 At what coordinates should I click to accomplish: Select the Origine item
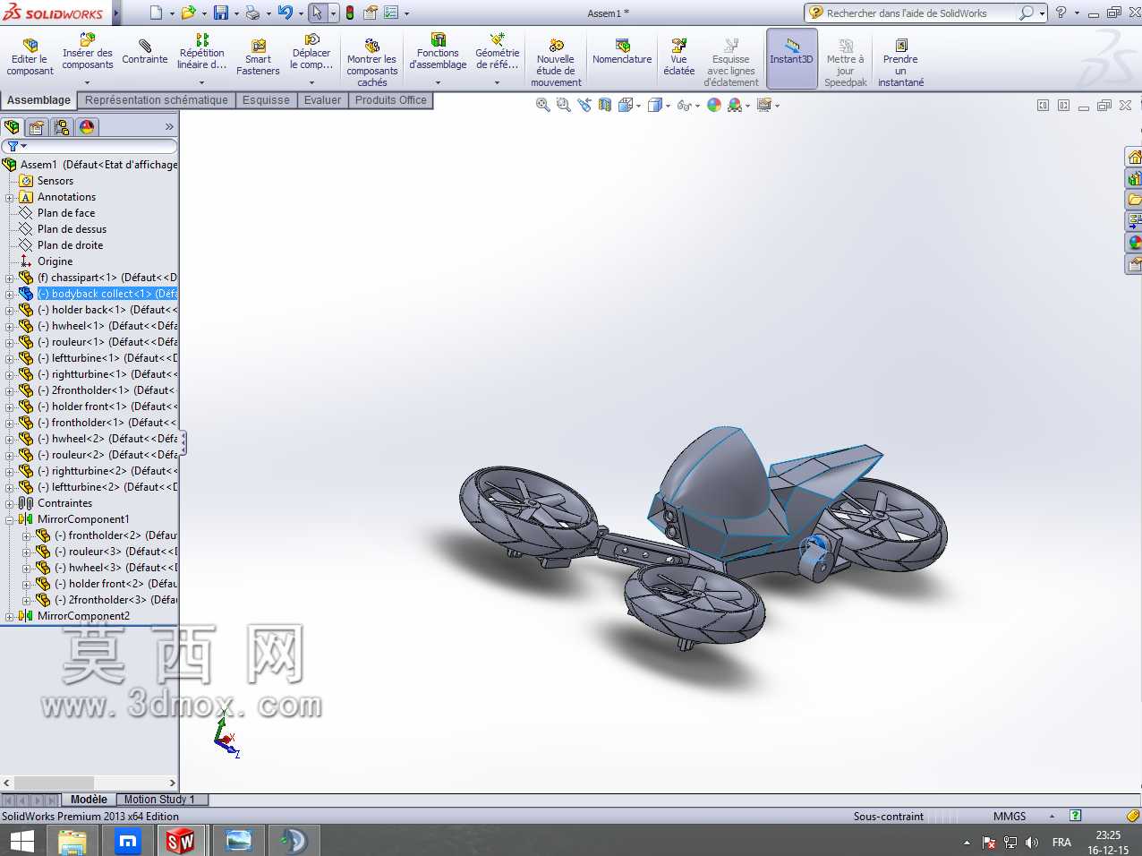(x=55, y=261)
